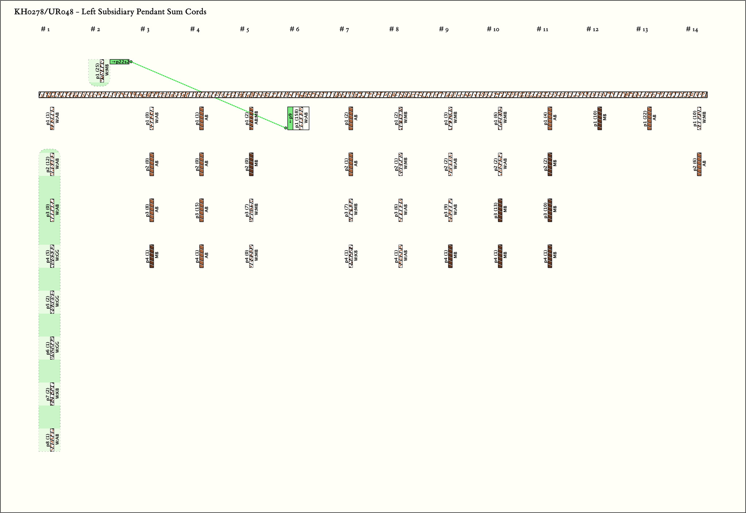Click the # 1 column header
746x513 pixels.
tap(45, 29)
